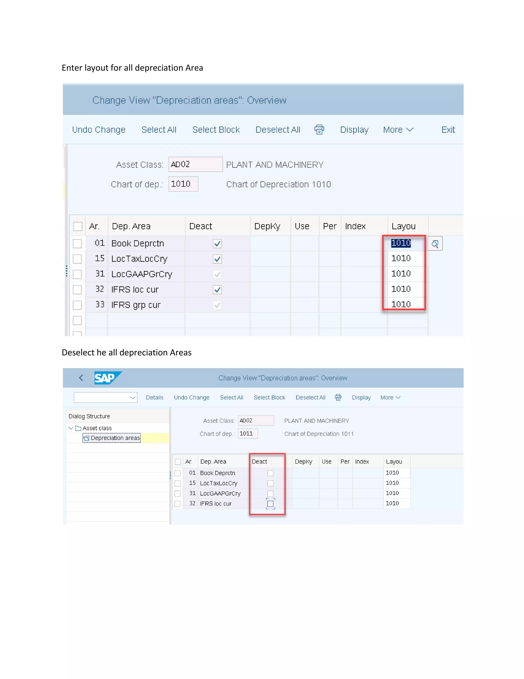Screen dimensions: 524x679
Task: Select row 01 Book Deprctn in upper table
Action: click(x=77, y=243)
